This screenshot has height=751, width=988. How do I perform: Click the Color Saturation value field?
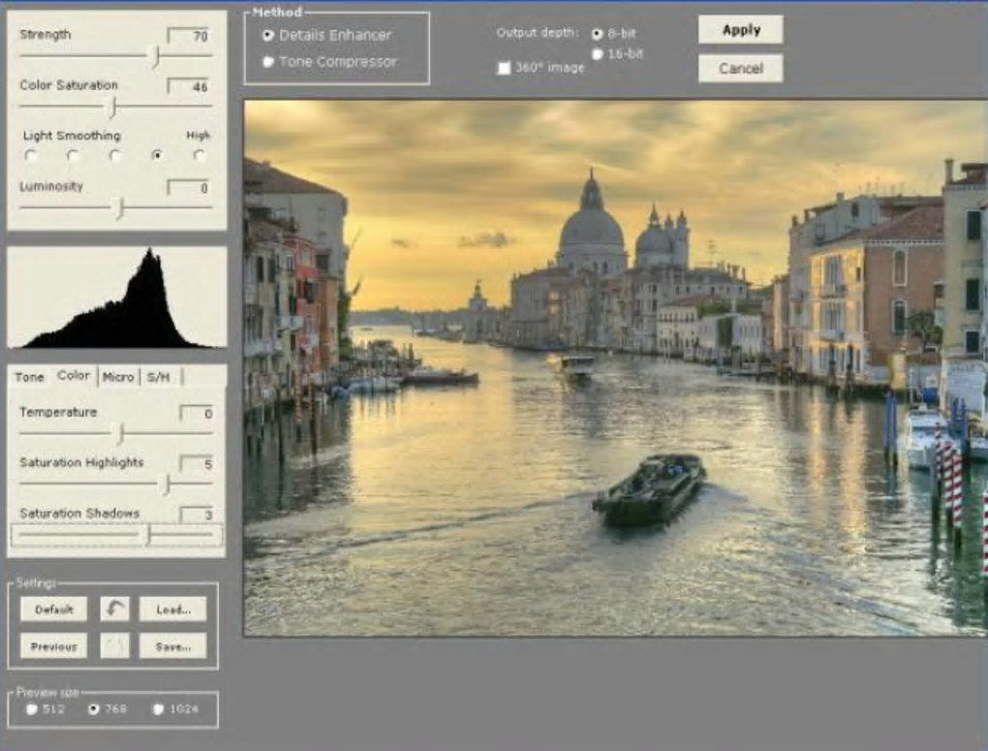tap(188, 86)
